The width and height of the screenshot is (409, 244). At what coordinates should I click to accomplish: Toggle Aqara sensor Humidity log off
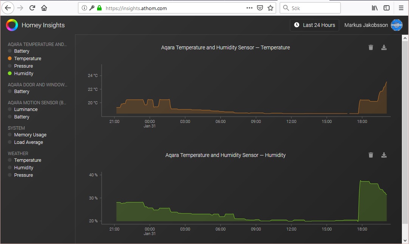tap(24, 74)
